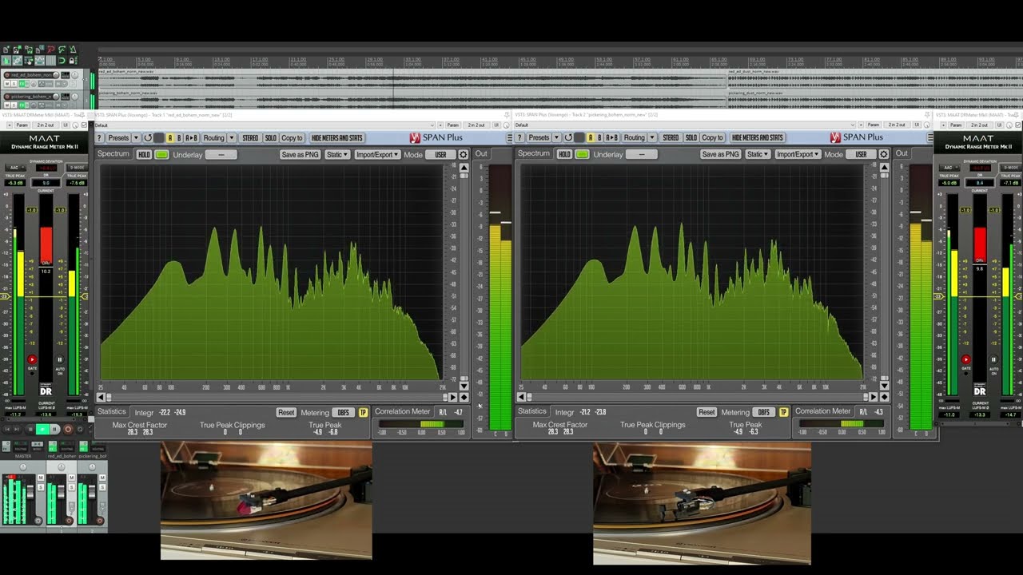Click the gate button on left MAAT meter

click(x=32, y=360)
